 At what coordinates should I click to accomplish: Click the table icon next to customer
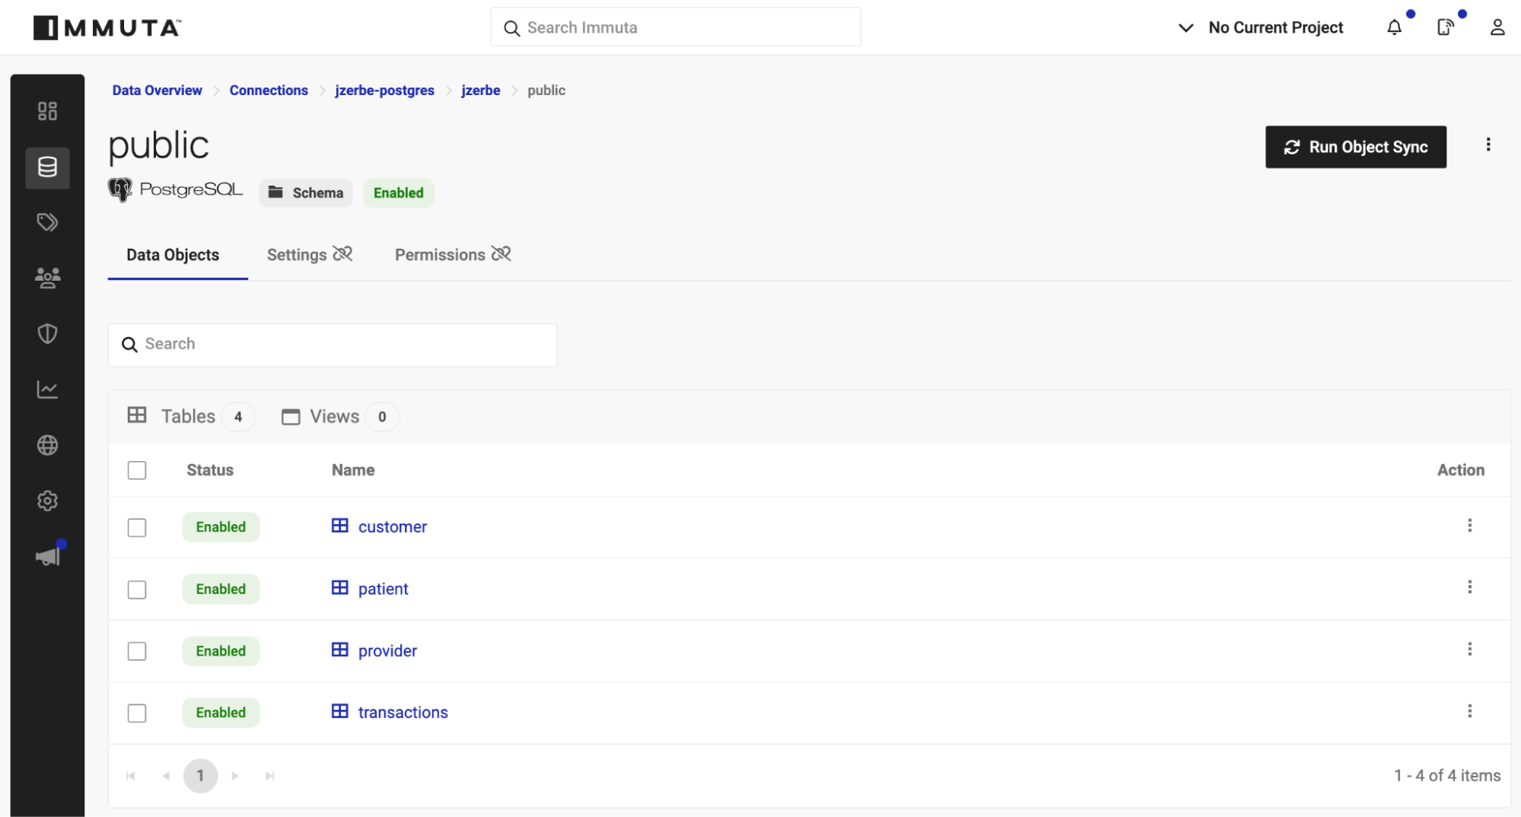tap(339, 526)
